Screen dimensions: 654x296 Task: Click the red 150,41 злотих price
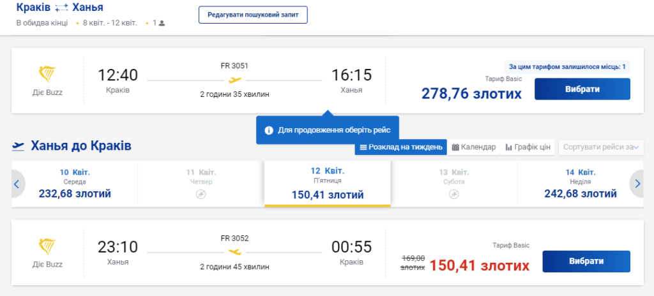480,266
